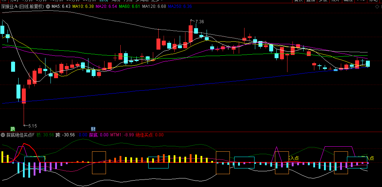Viewport: 382px width, 187px height.
Task: Click the blue MA250: 6.36 label
Action: [x=180, y=6]
